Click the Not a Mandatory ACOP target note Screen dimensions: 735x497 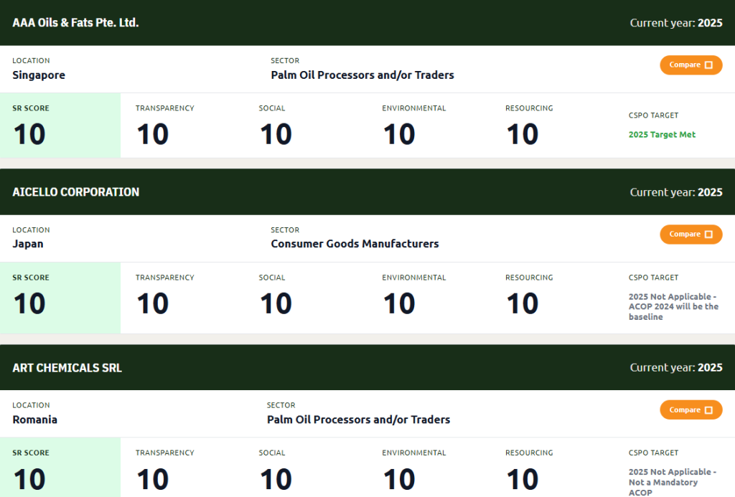[x=672, y=482]
